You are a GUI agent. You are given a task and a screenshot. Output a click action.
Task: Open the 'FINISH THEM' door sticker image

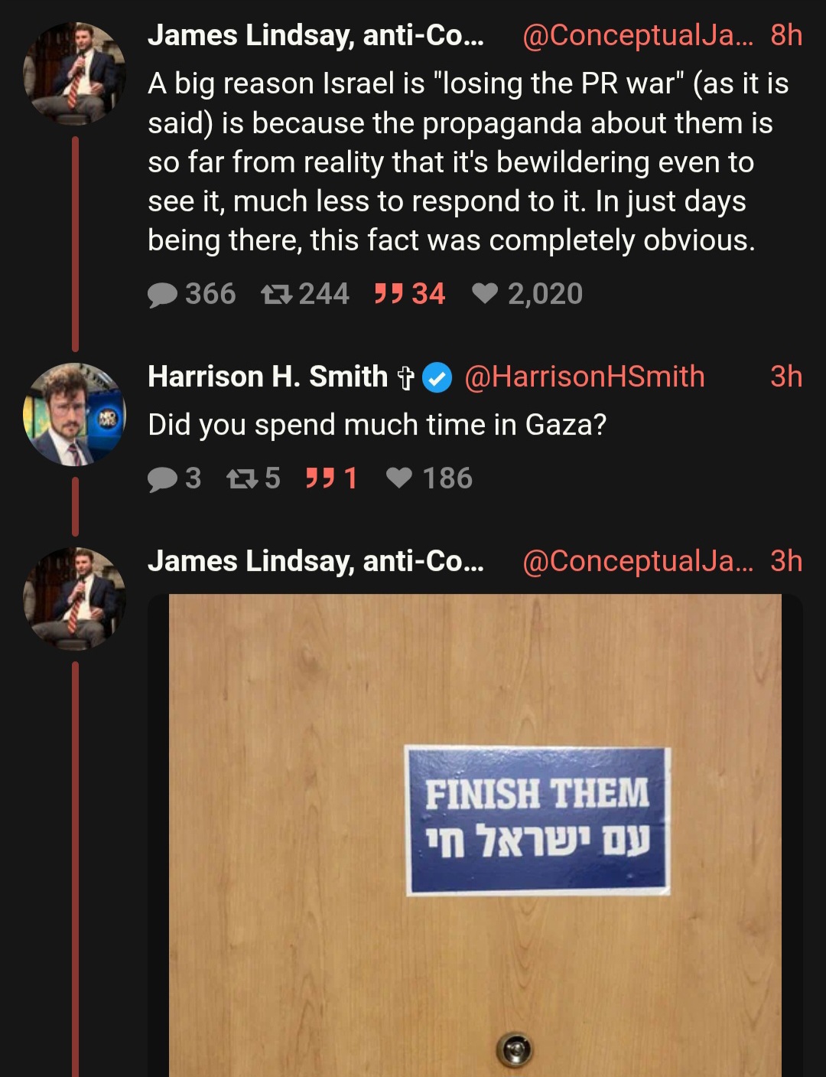(475, 835)
